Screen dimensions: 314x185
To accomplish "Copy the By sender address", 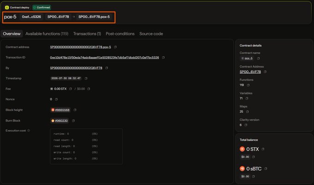I will pos(107,68).
